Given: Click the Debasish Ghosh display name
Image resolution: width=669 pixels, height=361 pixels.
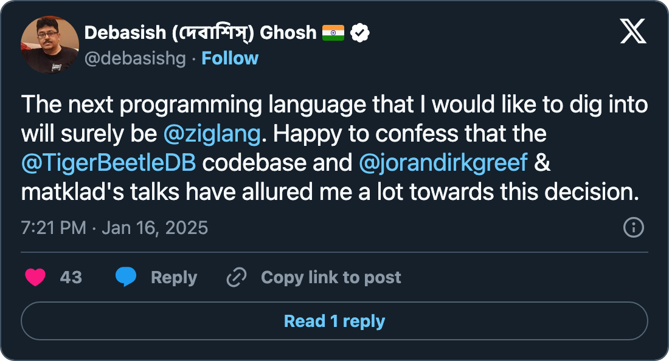Looking at the screenshot, I should point(200,33).
